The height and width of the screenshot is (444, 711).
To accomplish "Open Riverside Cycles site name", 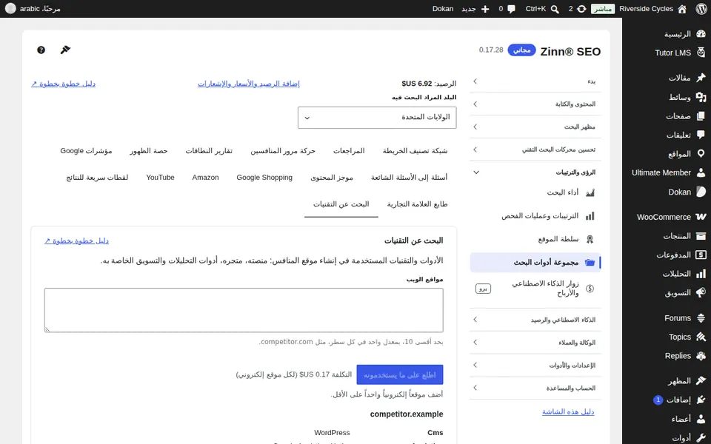I will point(646,9).
